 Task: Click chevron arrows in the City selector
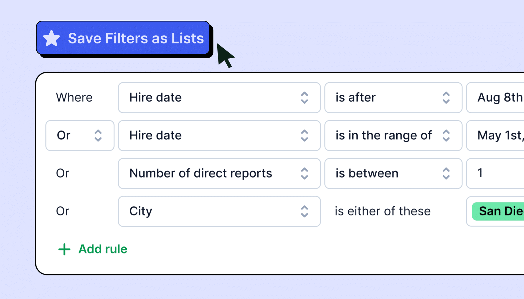pos(304,211)
